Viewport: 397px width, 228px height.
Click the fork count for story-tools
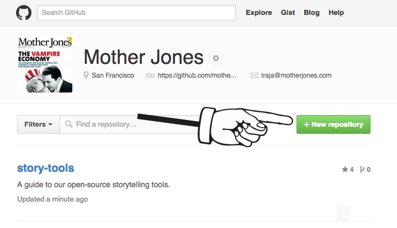pyautogui.click(x=365, y=170)
